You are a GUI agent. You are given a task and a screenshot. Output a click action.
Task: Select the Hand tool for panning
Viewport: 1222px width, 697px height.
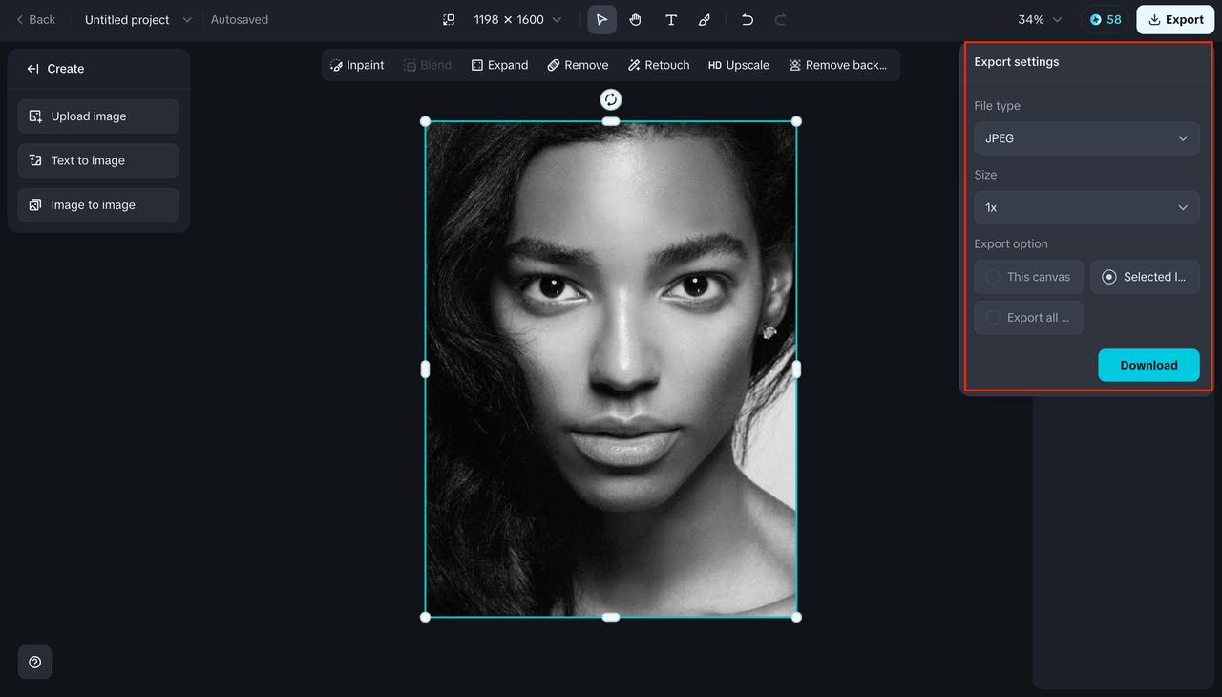(635, 19)
